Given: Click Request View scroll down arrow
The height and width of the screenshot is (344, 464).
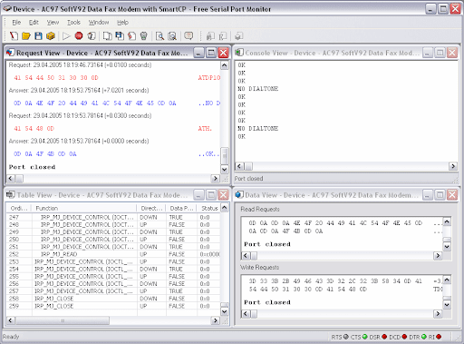Looking at the screenshot, I should [x=224, y=170].
